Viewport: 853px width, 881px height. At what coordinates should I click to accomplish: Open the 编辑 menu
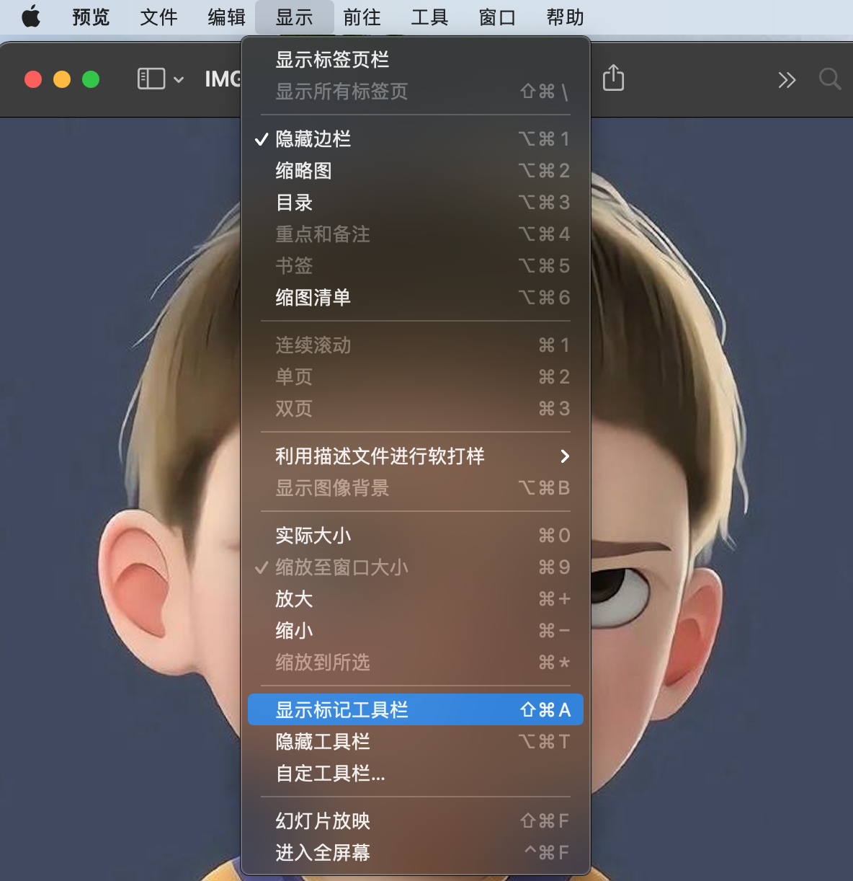pos(226,17)
